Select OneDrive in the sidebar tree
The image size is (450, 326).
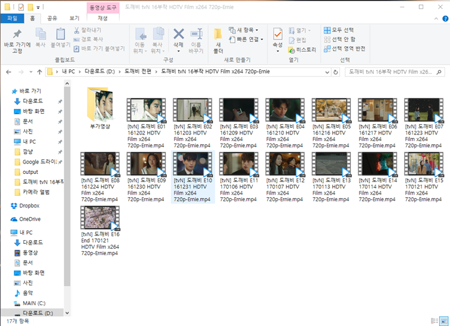tap(30, 219)
